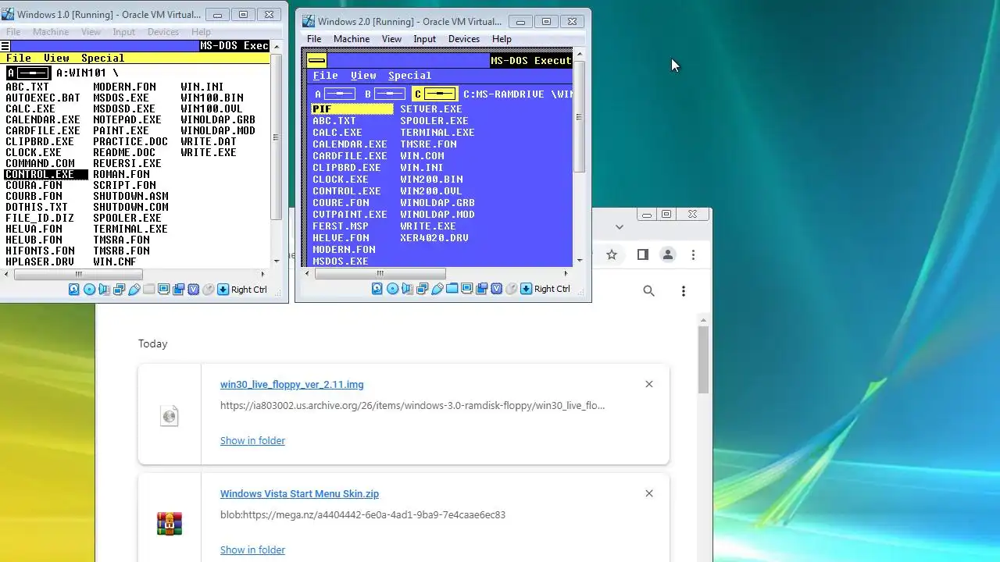Click hard disk activity icon in Windows 2.0 status bar
This screenshot has width=1000, height=562.
pyautogui.click(x=377, y=288)
